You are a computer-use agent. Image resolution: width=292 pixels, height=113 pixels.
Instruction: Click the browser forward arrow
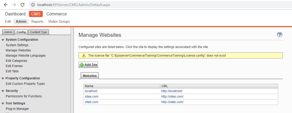click(14, 5)
